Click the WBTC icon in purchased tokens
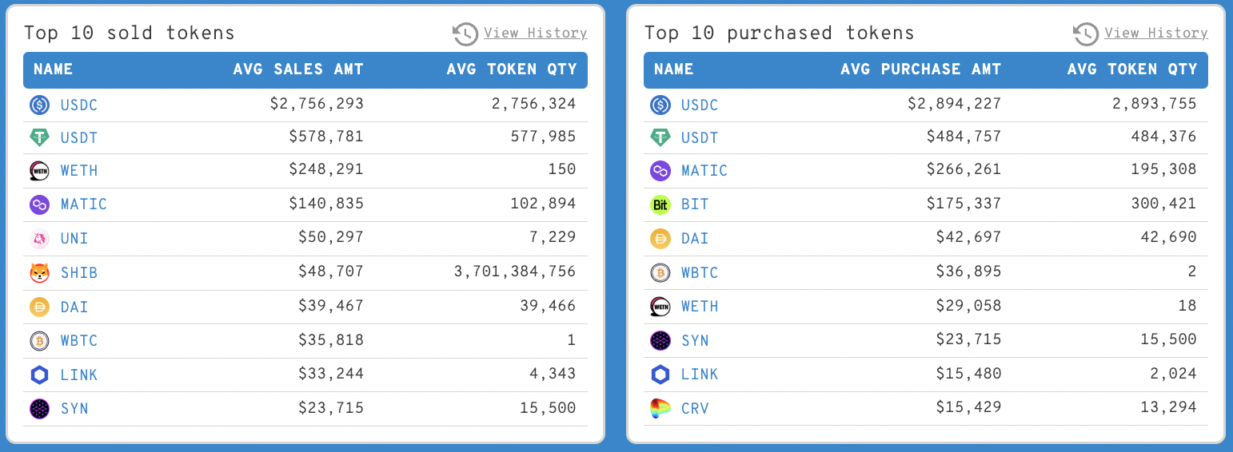The image size is (1233, 452). (x=660, y=273)
